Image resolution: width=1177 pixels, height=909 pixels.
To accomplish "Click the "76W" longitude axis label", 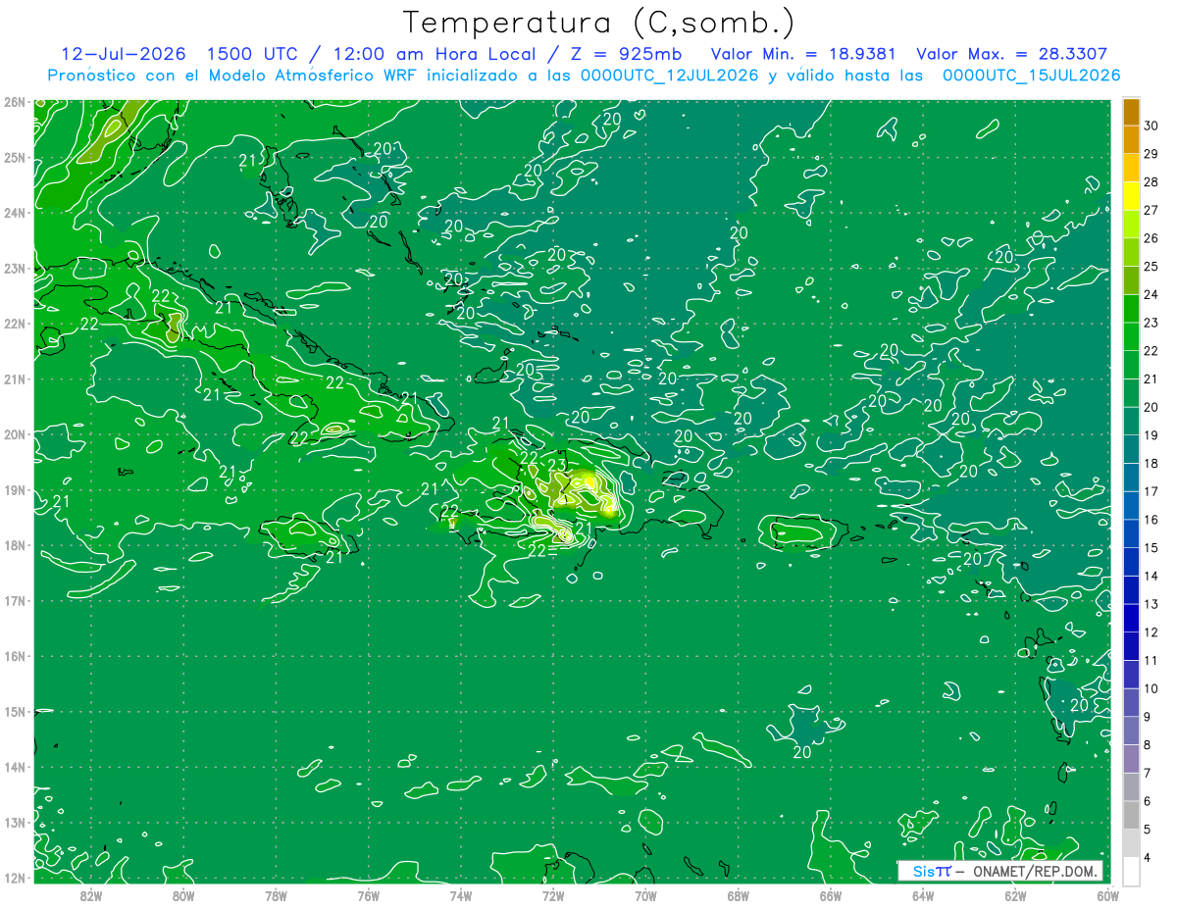I will coord(368,894).
